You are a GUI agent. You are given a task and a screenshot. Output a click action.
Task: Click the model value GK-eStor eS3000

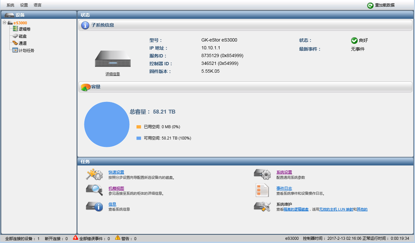(219, 40)
